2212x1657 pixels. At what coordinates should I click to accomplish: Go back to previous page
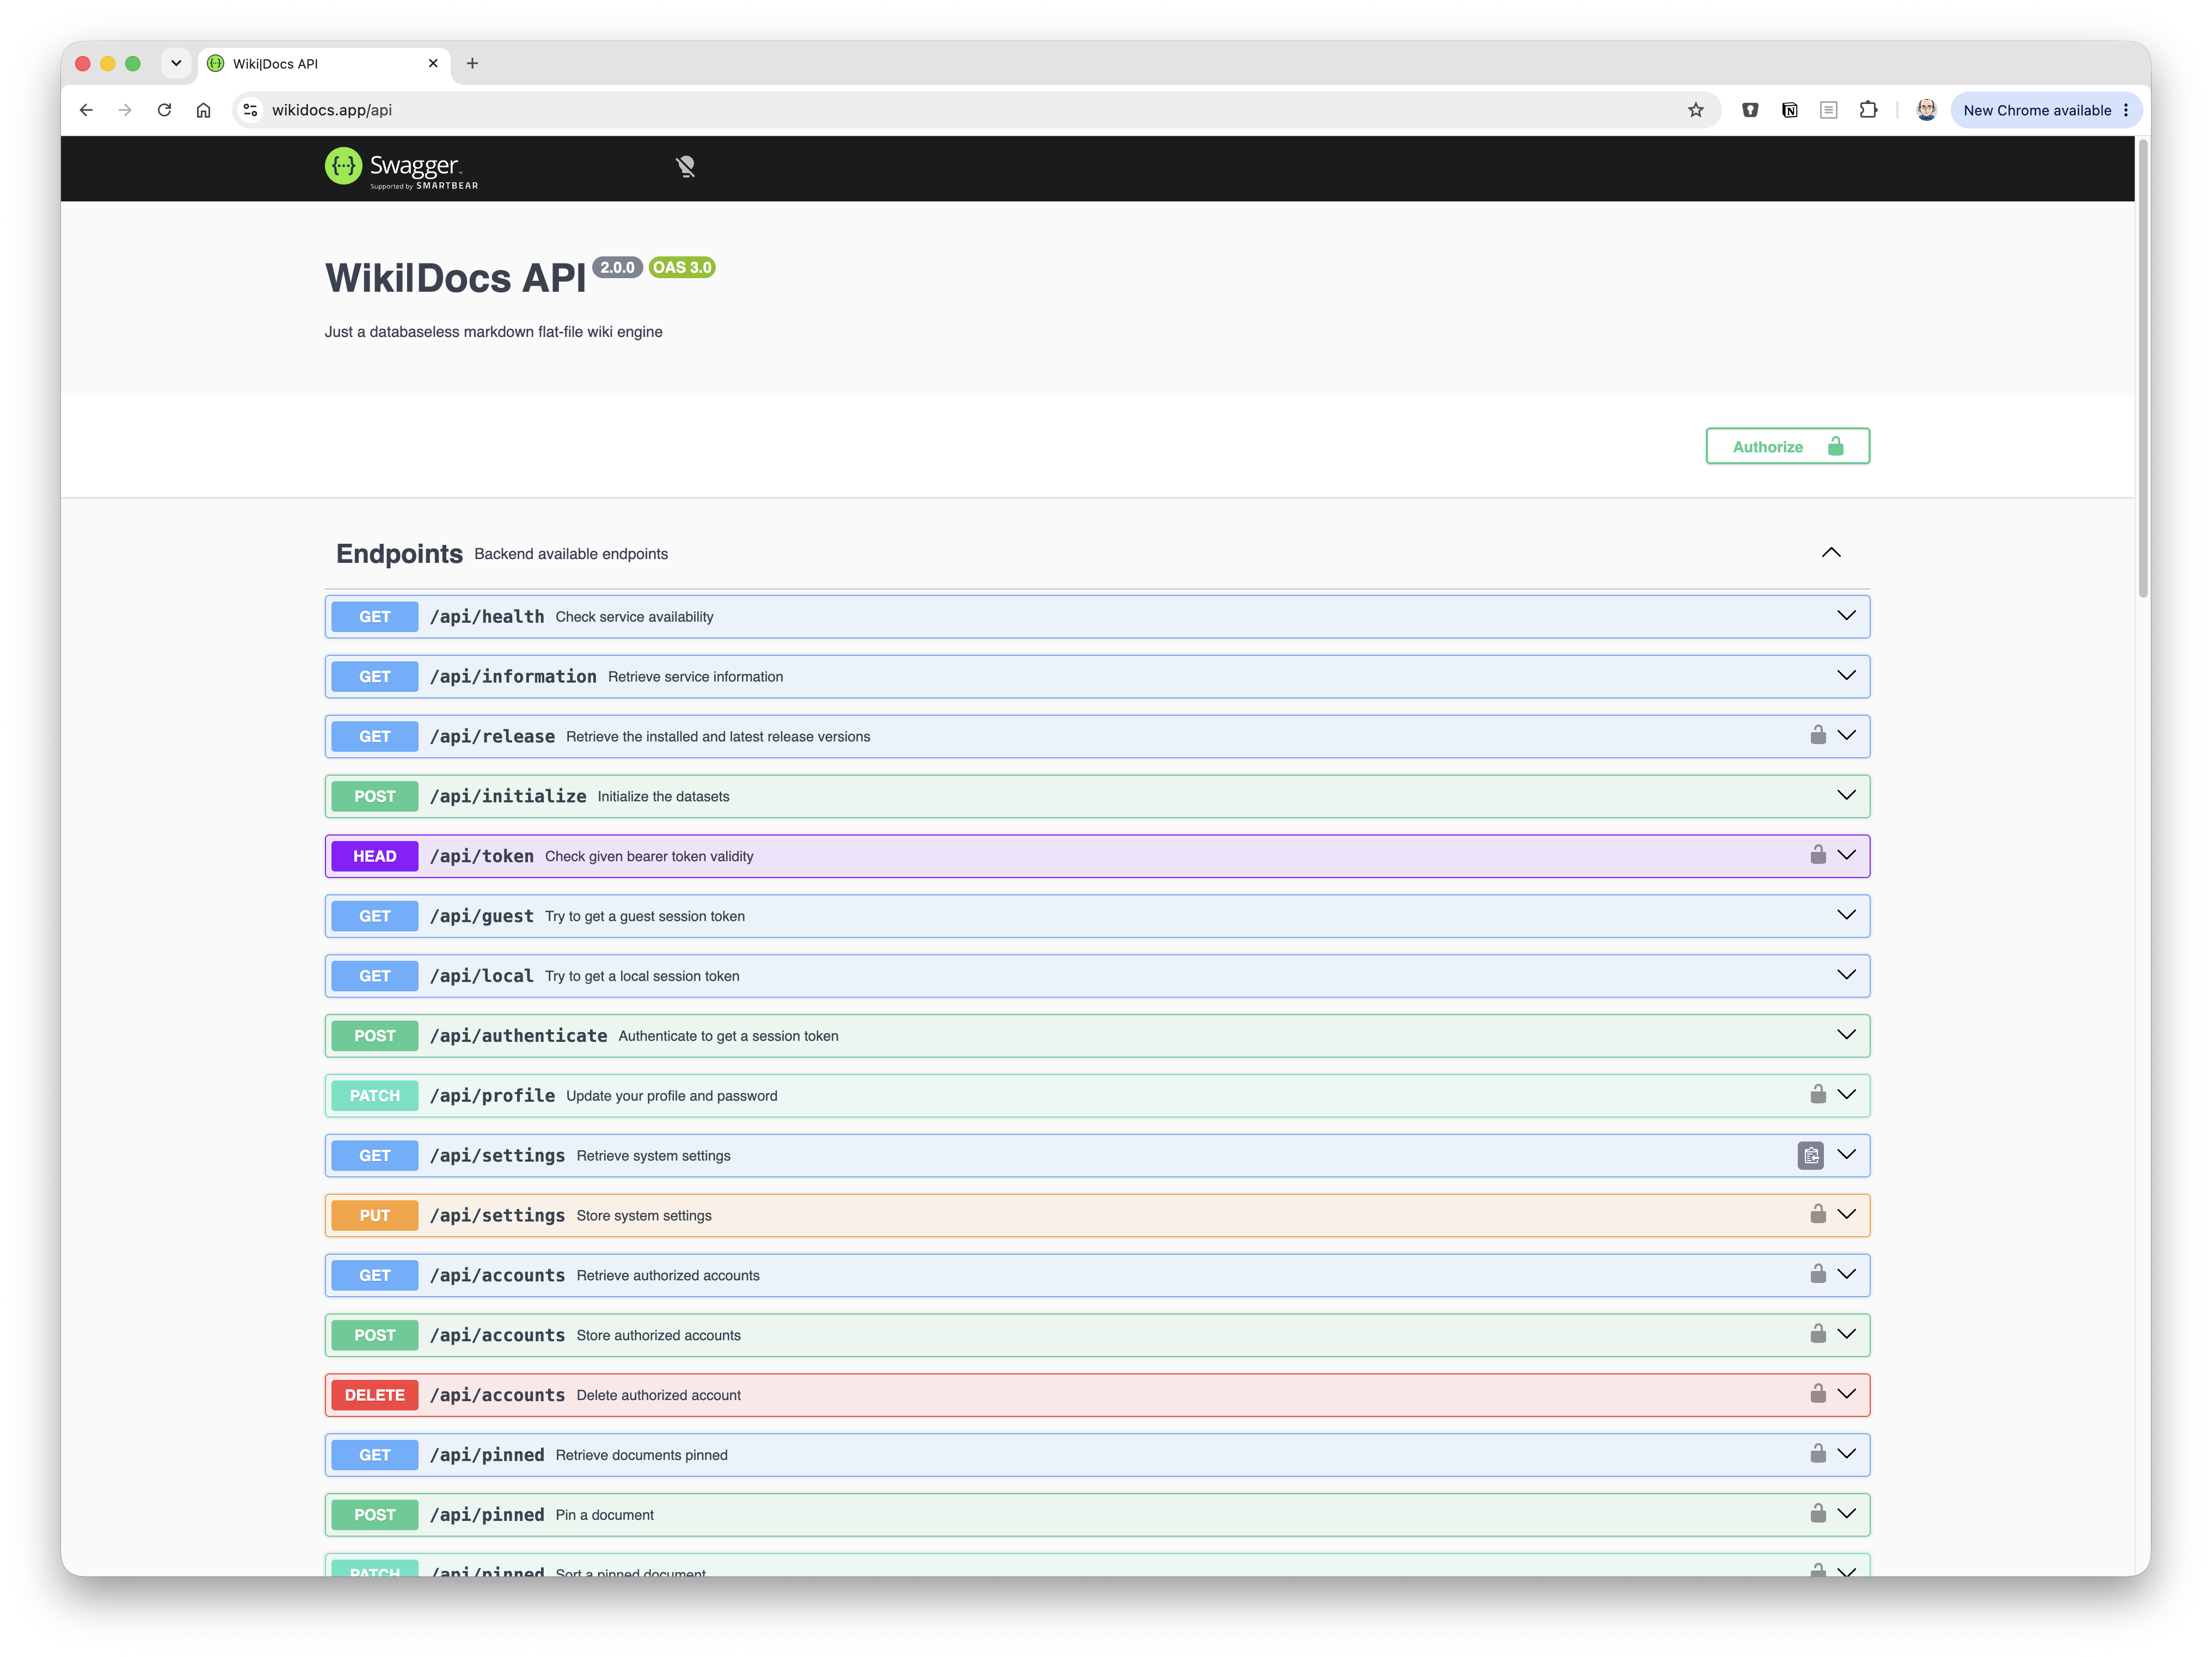pyautogui.click(x=86, y=110)
